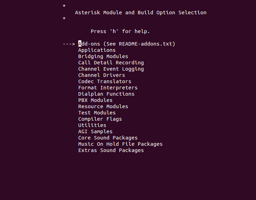Select Dialplan Functions entry

[106, 94]
